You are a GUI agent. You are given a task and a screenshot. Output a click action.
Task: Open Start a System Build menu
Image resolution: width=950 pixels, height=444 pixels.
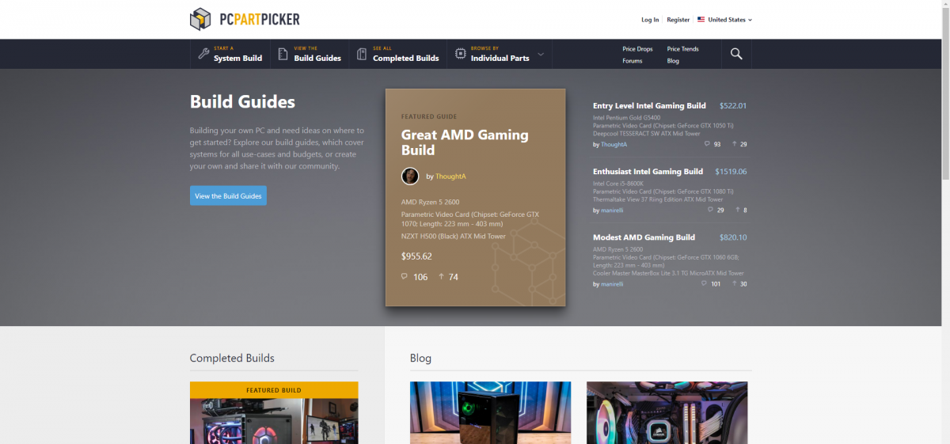230,54
